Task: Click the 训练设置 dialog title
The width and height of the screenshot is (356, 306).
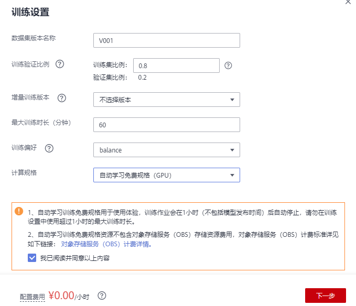Action: pos(34,12)
